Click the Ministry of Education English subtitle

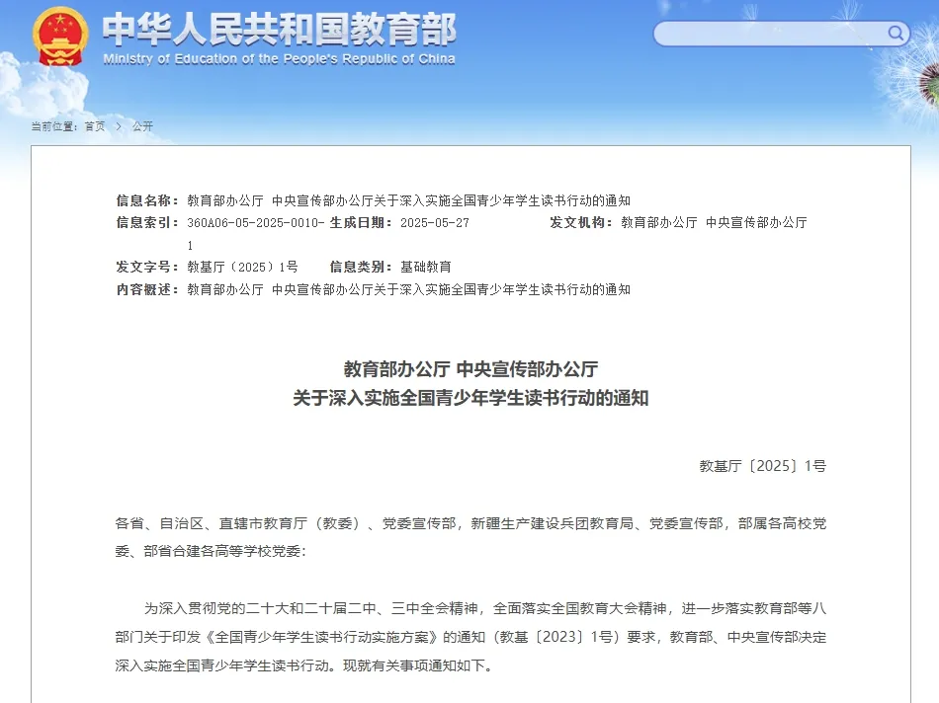[279, 58]
